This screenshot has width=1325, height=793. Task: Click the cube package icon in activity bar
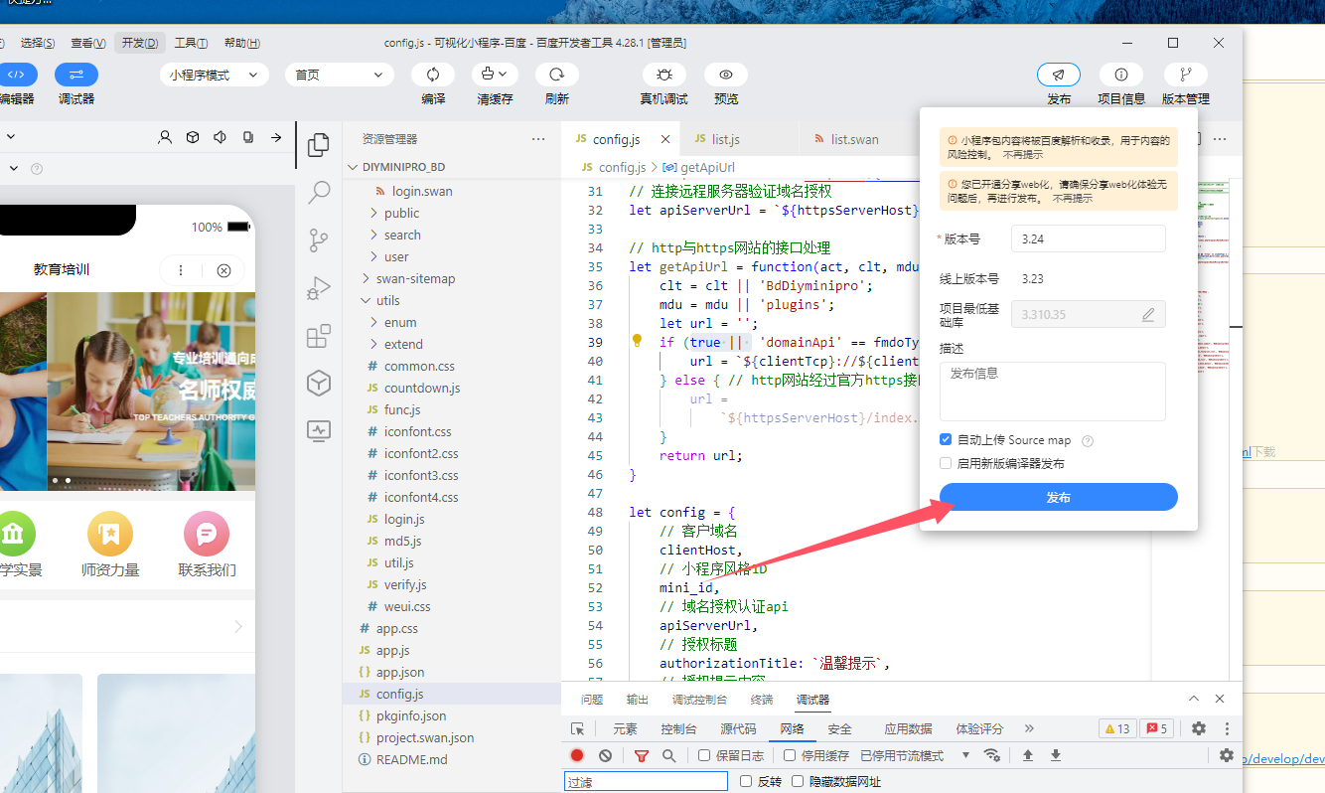(x=319, y=383)
